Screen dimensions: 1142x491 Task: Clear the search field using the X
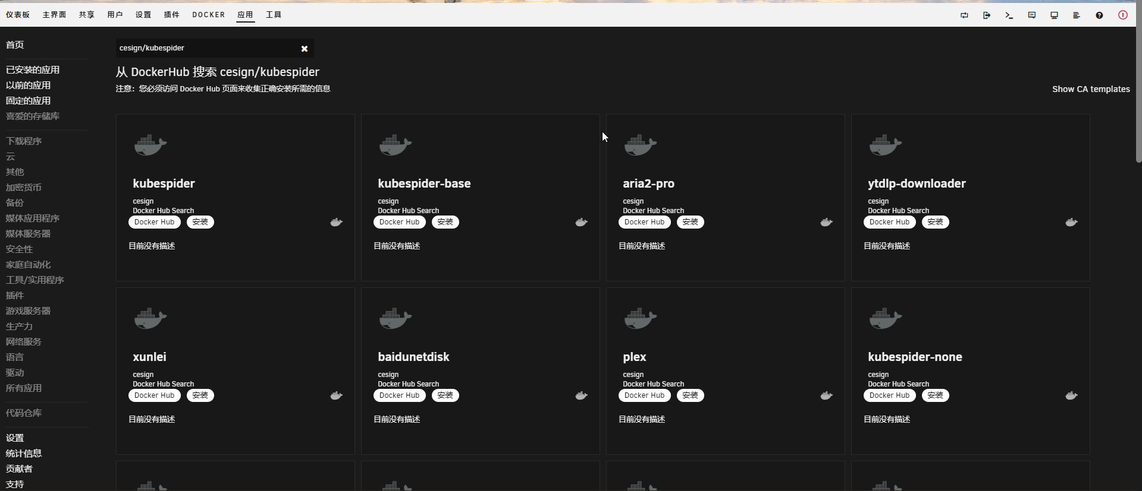coord(305,49)
